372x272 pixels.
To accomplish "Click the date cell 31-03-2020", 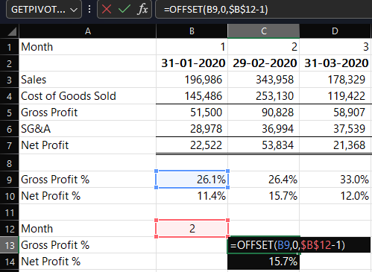I will (335, 63).
